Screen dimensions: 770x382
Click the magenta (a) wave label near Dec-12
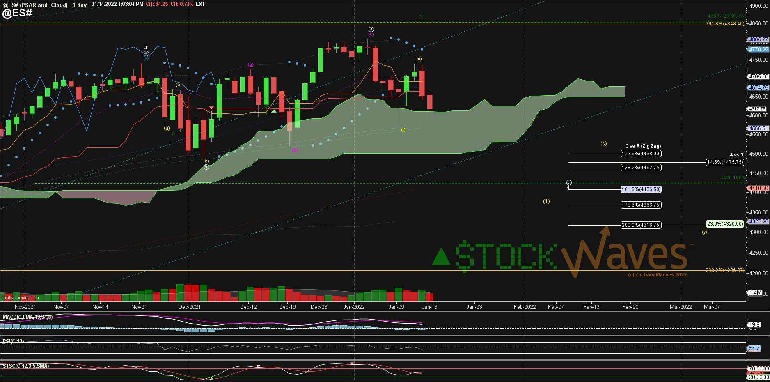(250, 65)
